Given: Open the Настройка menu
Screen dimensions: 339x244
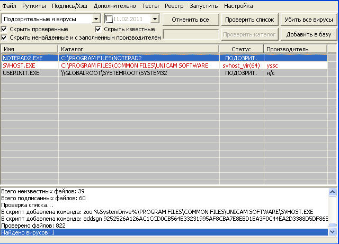Looking at the screenshot, I should (x=238, y=6).
